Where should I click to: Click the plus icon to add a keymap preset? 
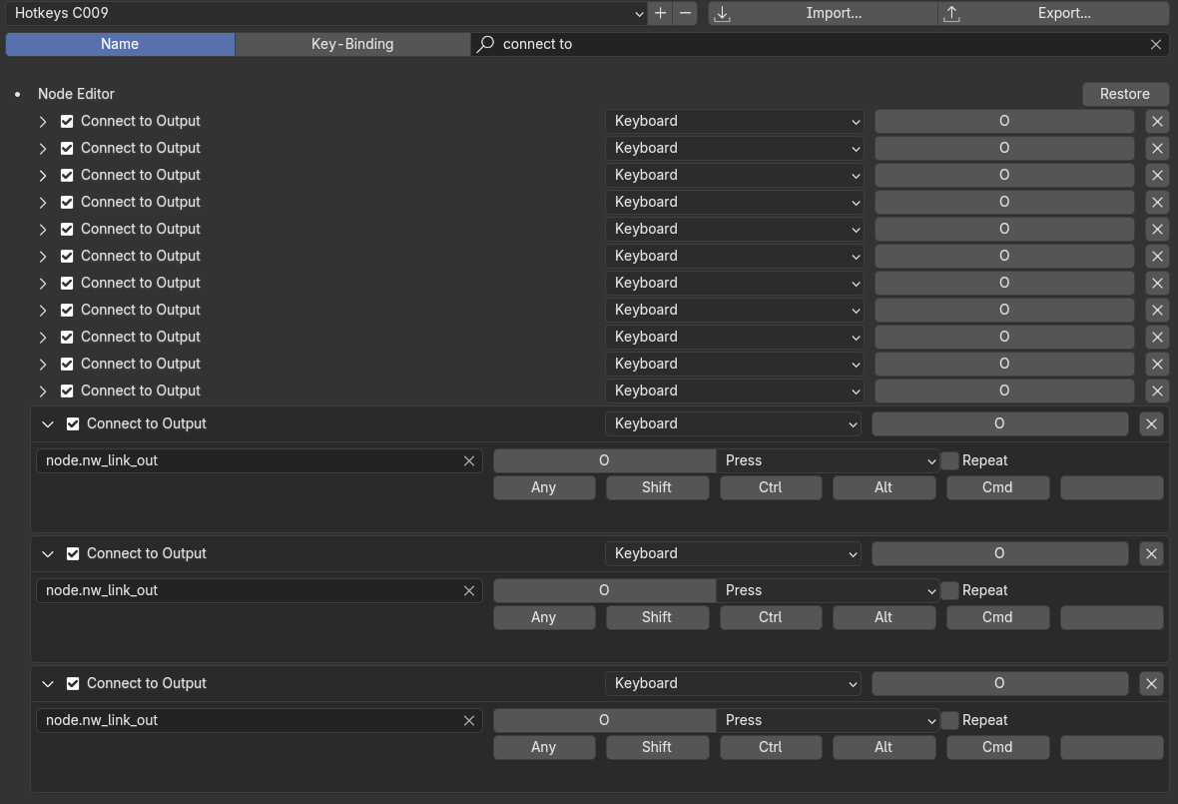tap(660, 13)
